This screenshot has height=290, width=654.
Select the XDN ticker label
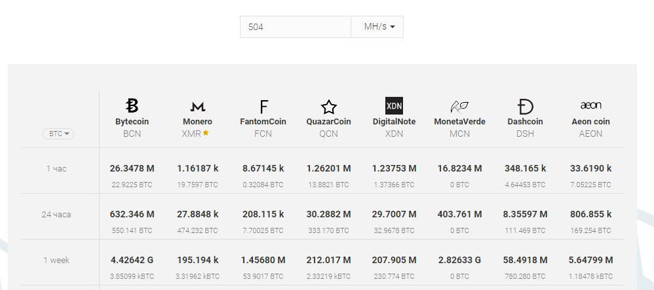pyautogui.click(x=394, y=134)
